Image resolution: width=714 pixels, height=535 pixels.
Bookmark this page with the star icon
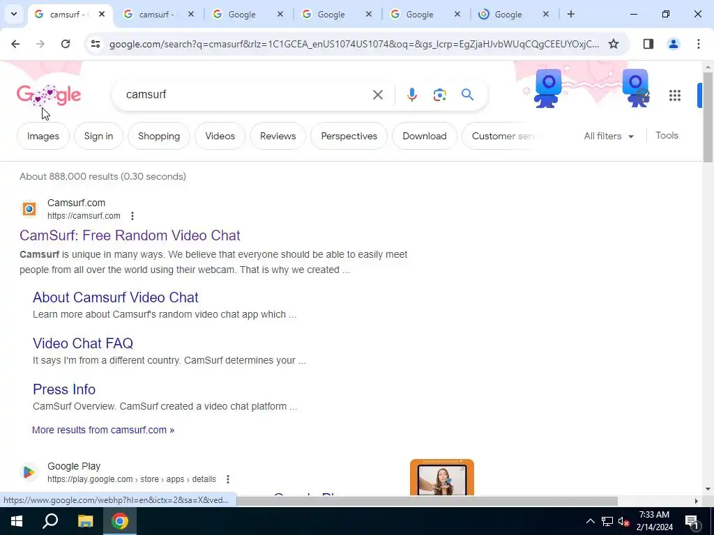614,44
